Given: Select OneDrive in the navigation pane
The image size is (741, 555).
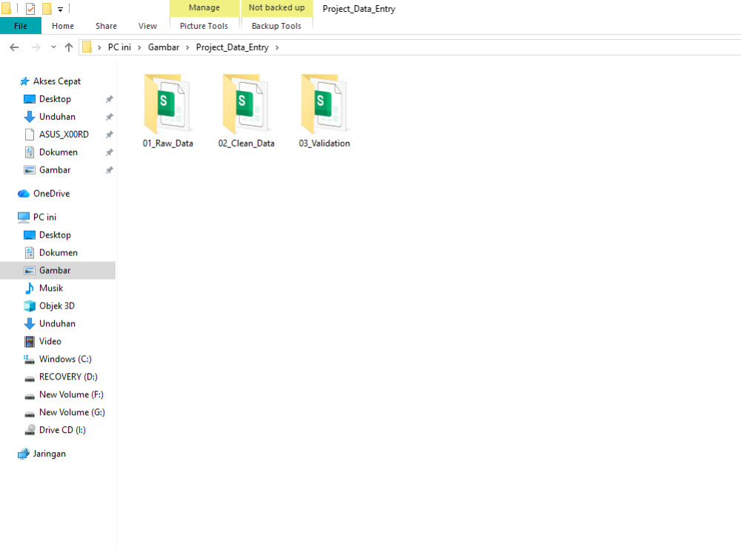Looking at the screenshot, I should pos(52,193).
